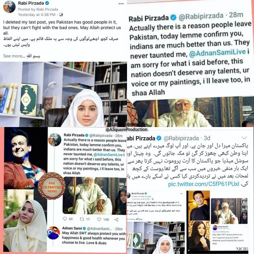The height and width of the screenshot is (254, 254).
Task: Click the globe privacy icon beside post time
Action: pyautogui.click(x=61, y=15)
